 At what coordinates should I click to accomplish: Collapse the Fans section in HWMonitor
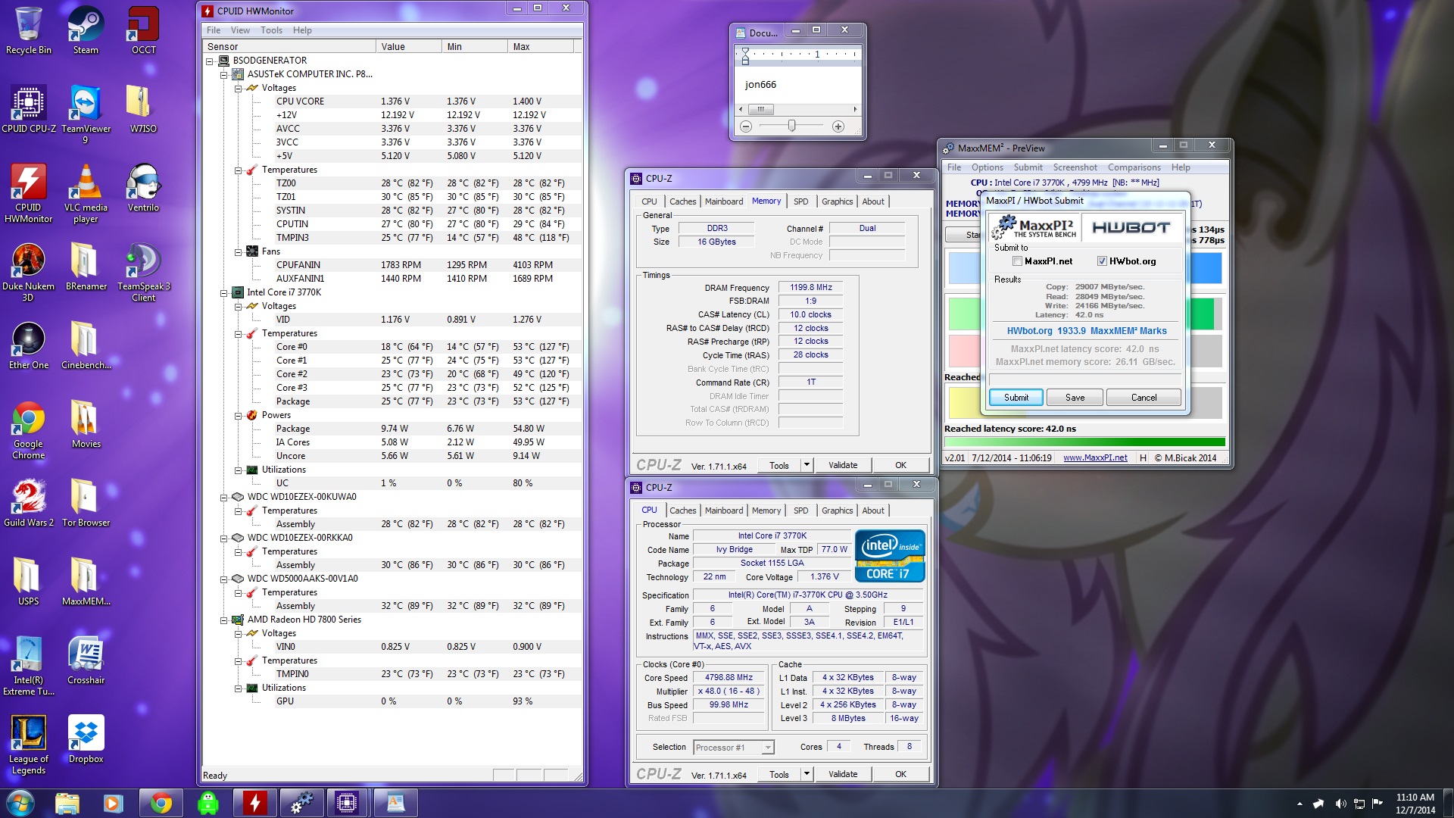pyautogui.click(x=238, y=251)
